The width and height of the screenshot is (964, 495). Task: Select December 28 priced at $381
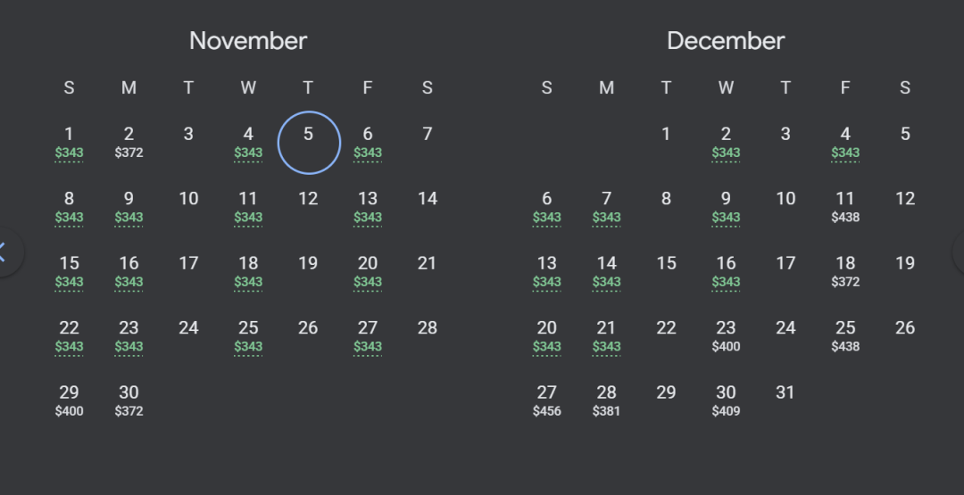tap(606, 401)
